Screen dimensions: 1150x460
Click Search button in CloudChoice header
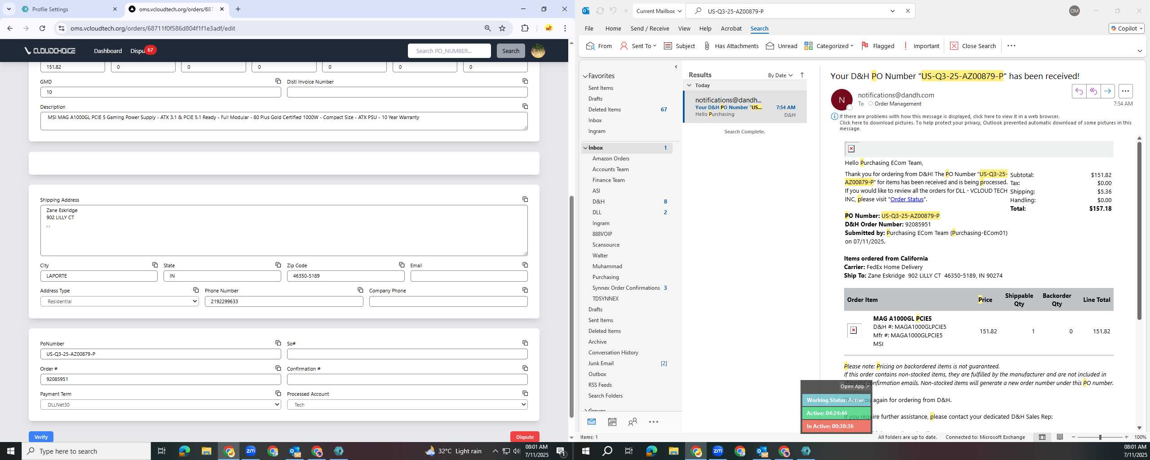tap(511, 51)
